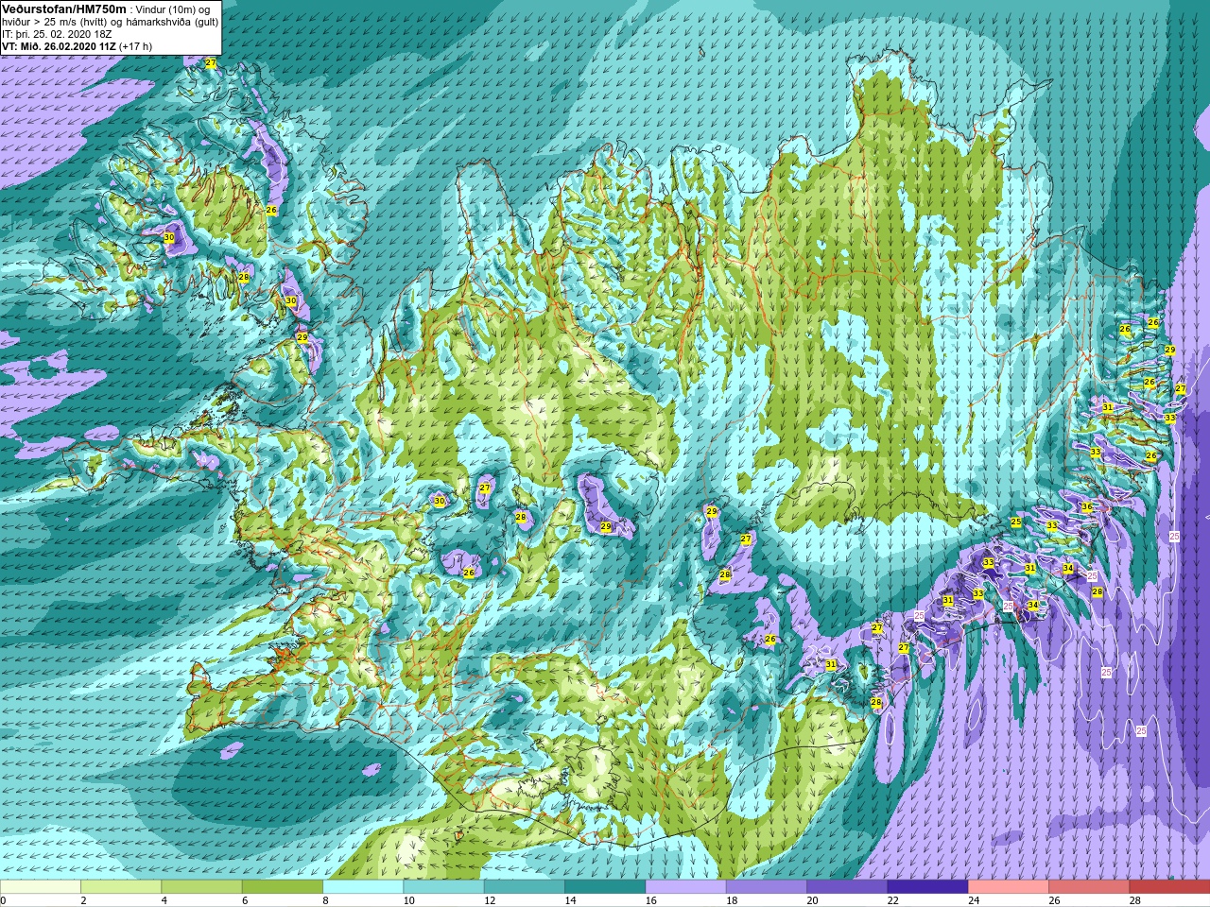Select the 'Vindur (10m) og' header text
This screenshot has height=907, width=1210.
click(173, 9)
